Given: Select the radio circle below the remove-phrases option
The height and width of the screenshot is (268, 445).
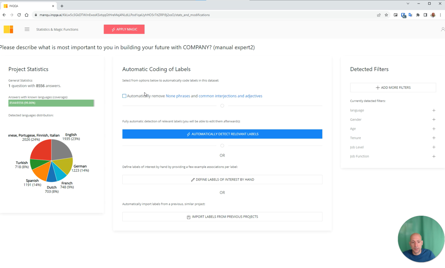Looking at the screenshot, I should (222, 106).
